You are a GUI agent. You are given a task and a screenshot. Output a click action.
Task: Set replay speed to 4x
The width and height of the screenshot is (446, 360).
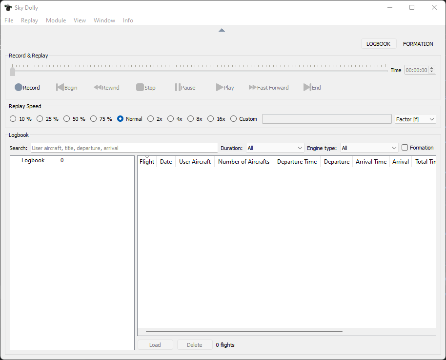pos(175,119)
